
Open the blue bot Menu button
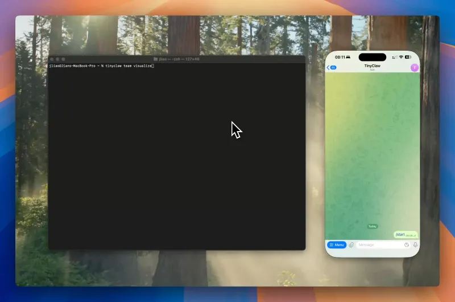(x=337, y=244)
